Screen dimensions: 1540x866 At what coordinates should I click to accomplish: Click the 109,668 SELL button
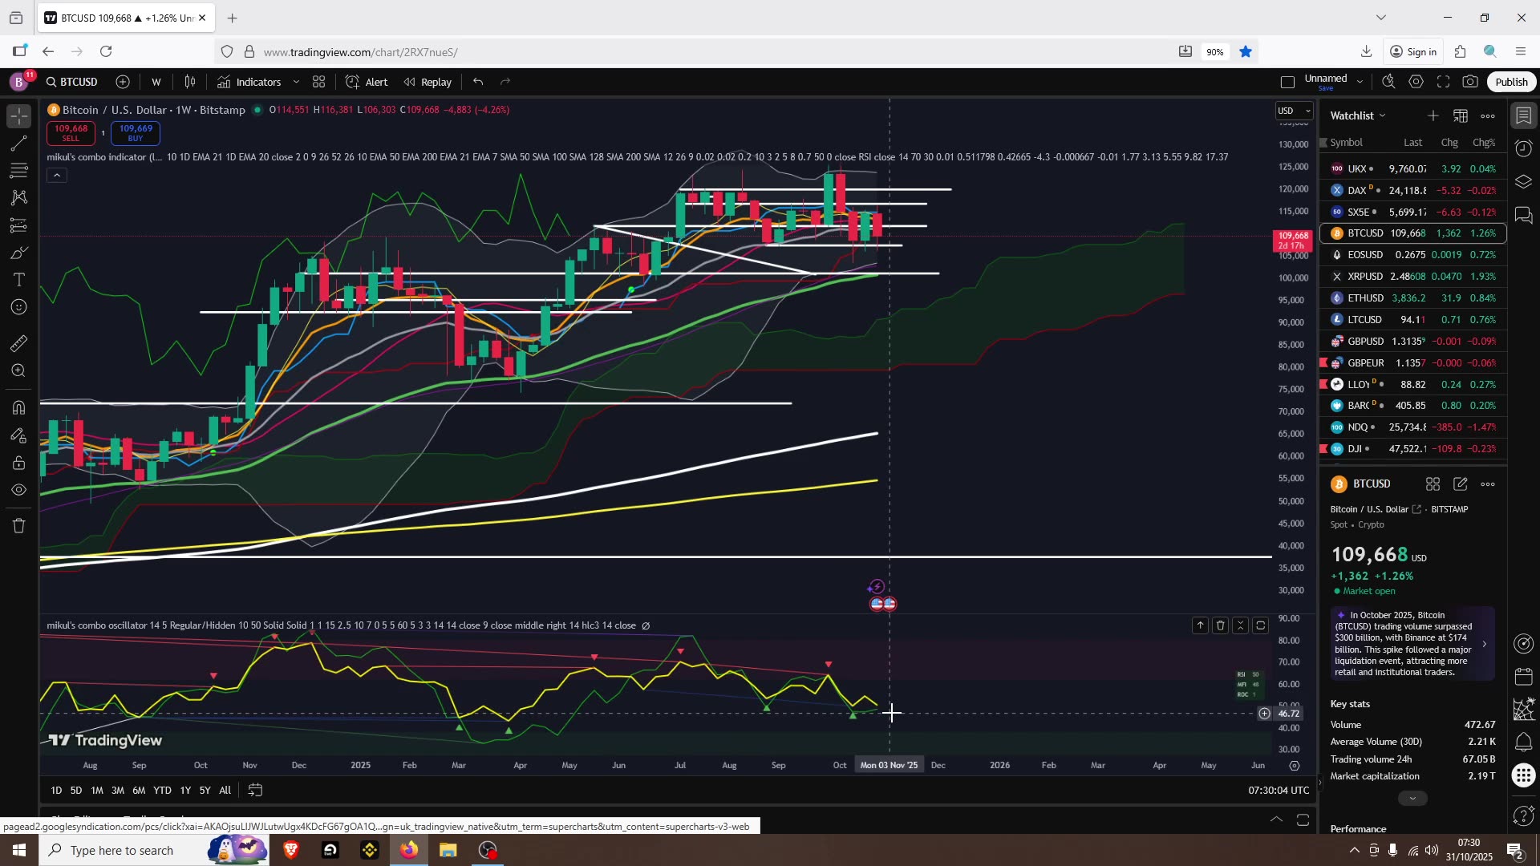pyautogui.click(x=71, y=133)
